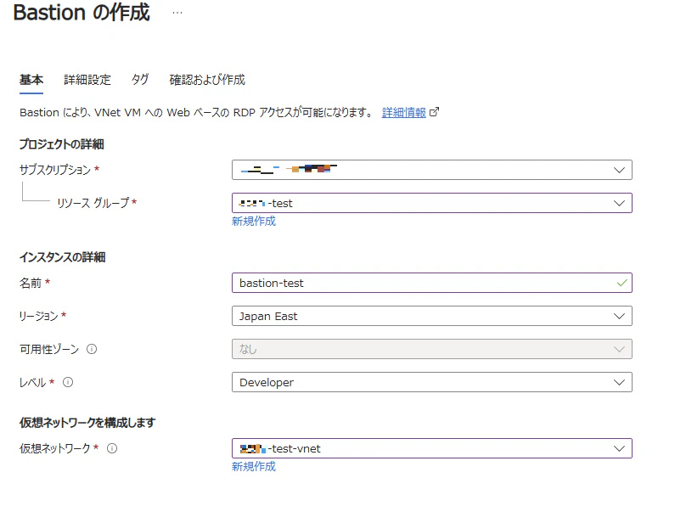Click the 名前 field containing bastion-test

point(432,283)
